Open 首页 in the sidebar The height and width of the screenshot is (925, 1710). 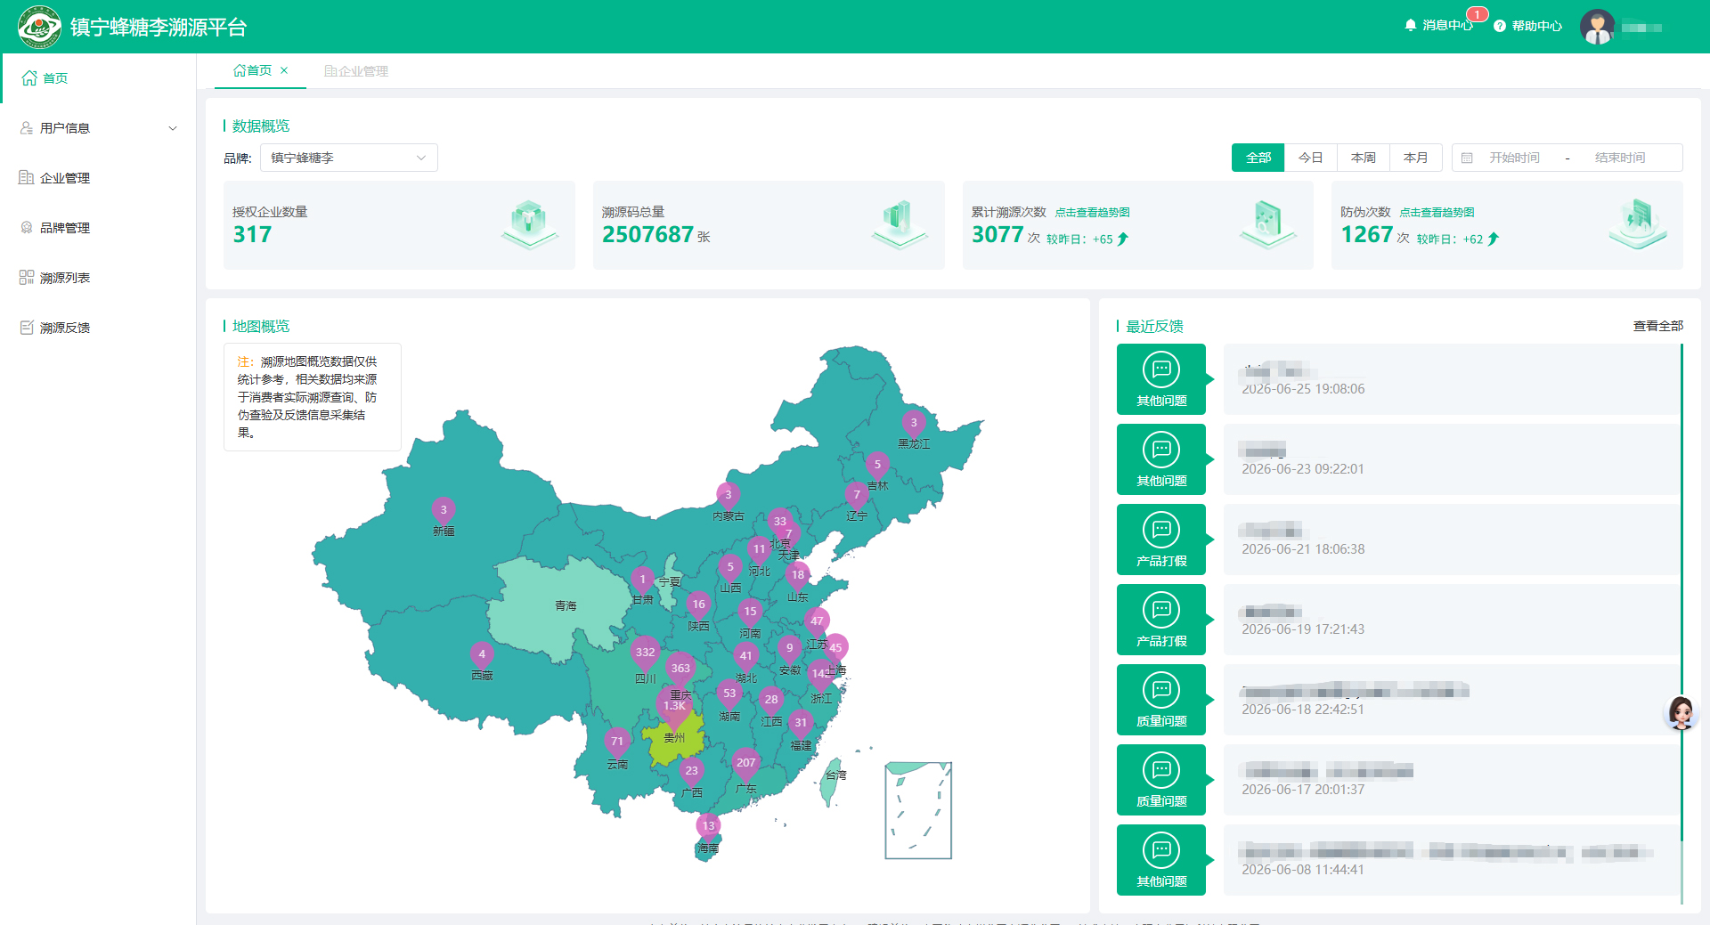point(98,78)
